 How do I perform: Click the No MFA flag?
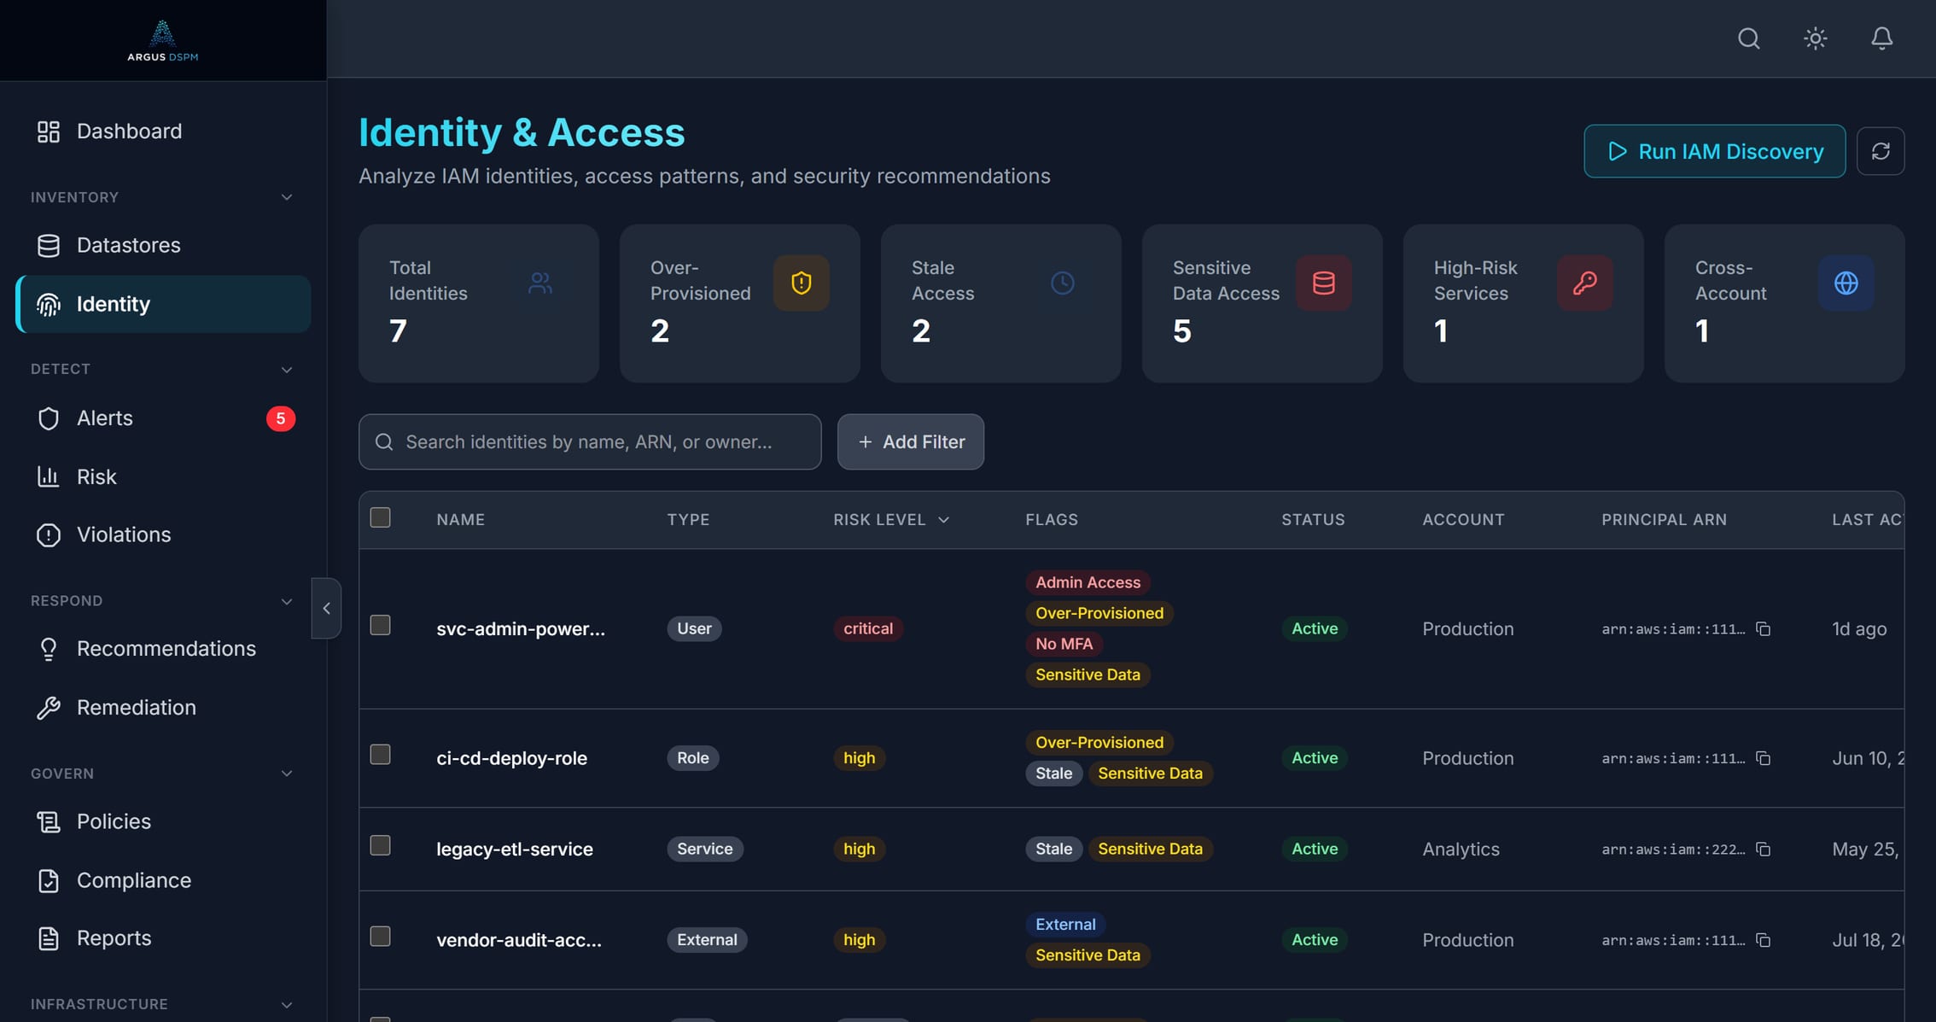coord(1064,644)
